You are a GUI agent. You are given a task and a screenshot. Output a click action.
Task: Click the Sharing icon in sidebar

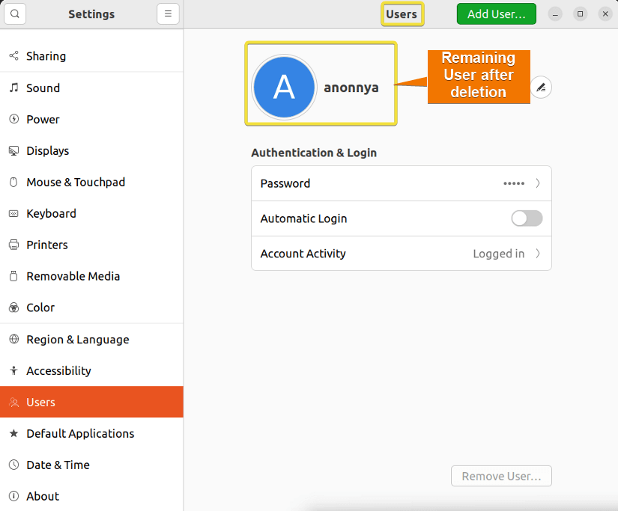[x=13, y=56]
